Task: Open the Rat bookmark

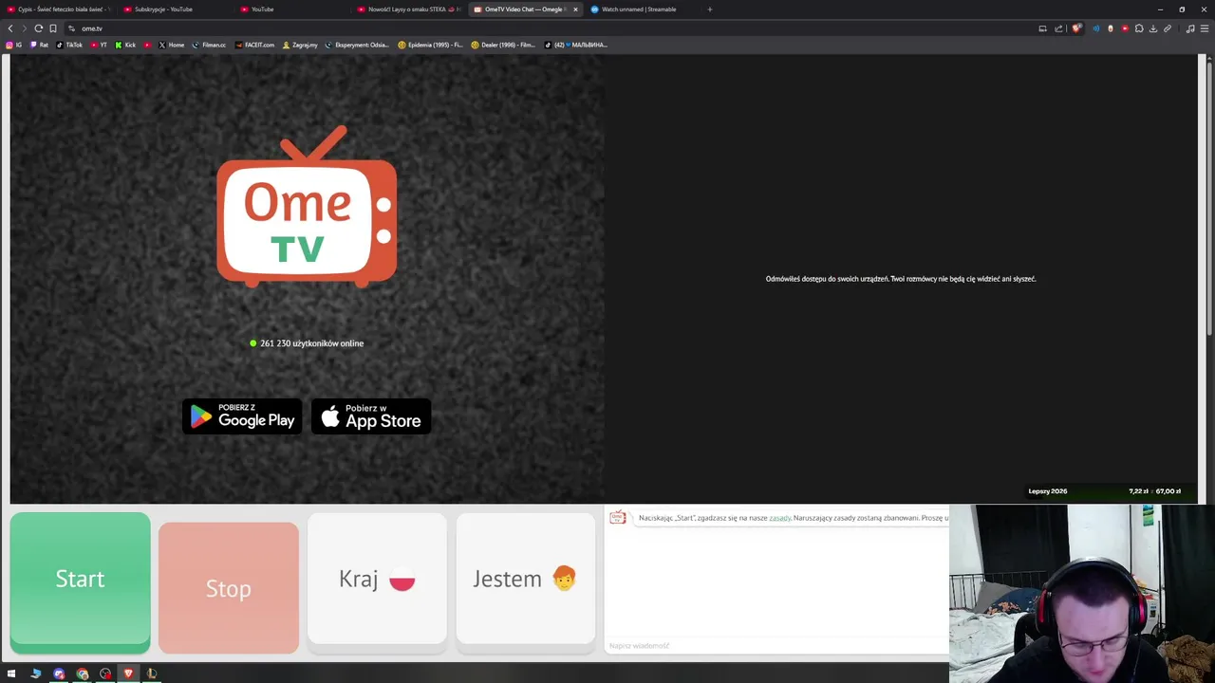Action: 39,45
